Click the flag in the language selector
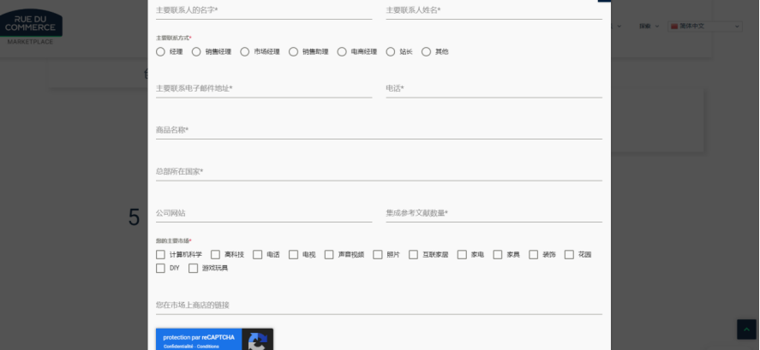Viewport: 760px width, 350px height. point(673,27)
